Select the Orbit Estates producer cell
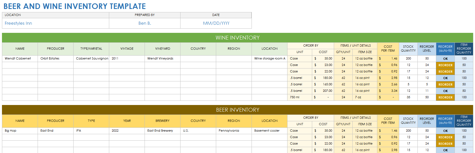Image resolution: width=475 pixels, height=153 pixels. click(56, 58)
